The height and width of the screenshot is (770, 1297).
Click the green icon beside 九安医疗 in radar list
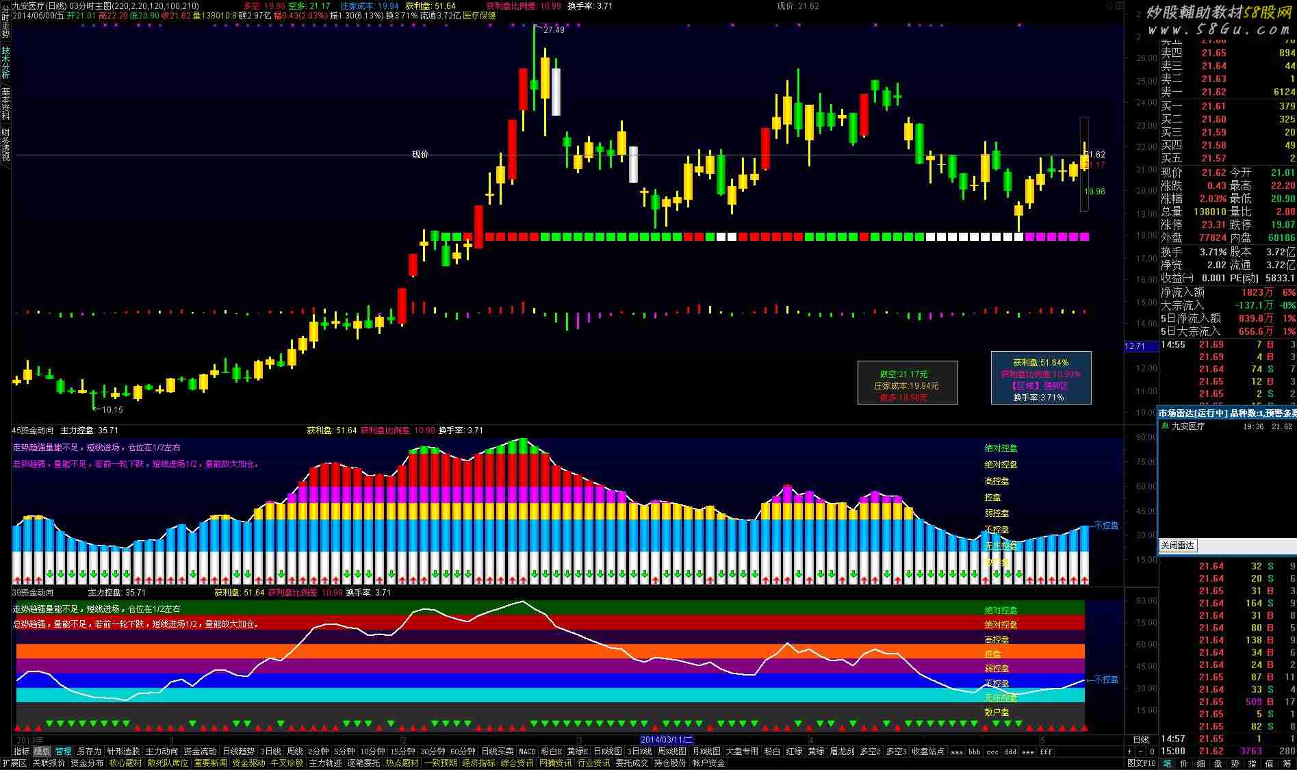coord(1165,426)
